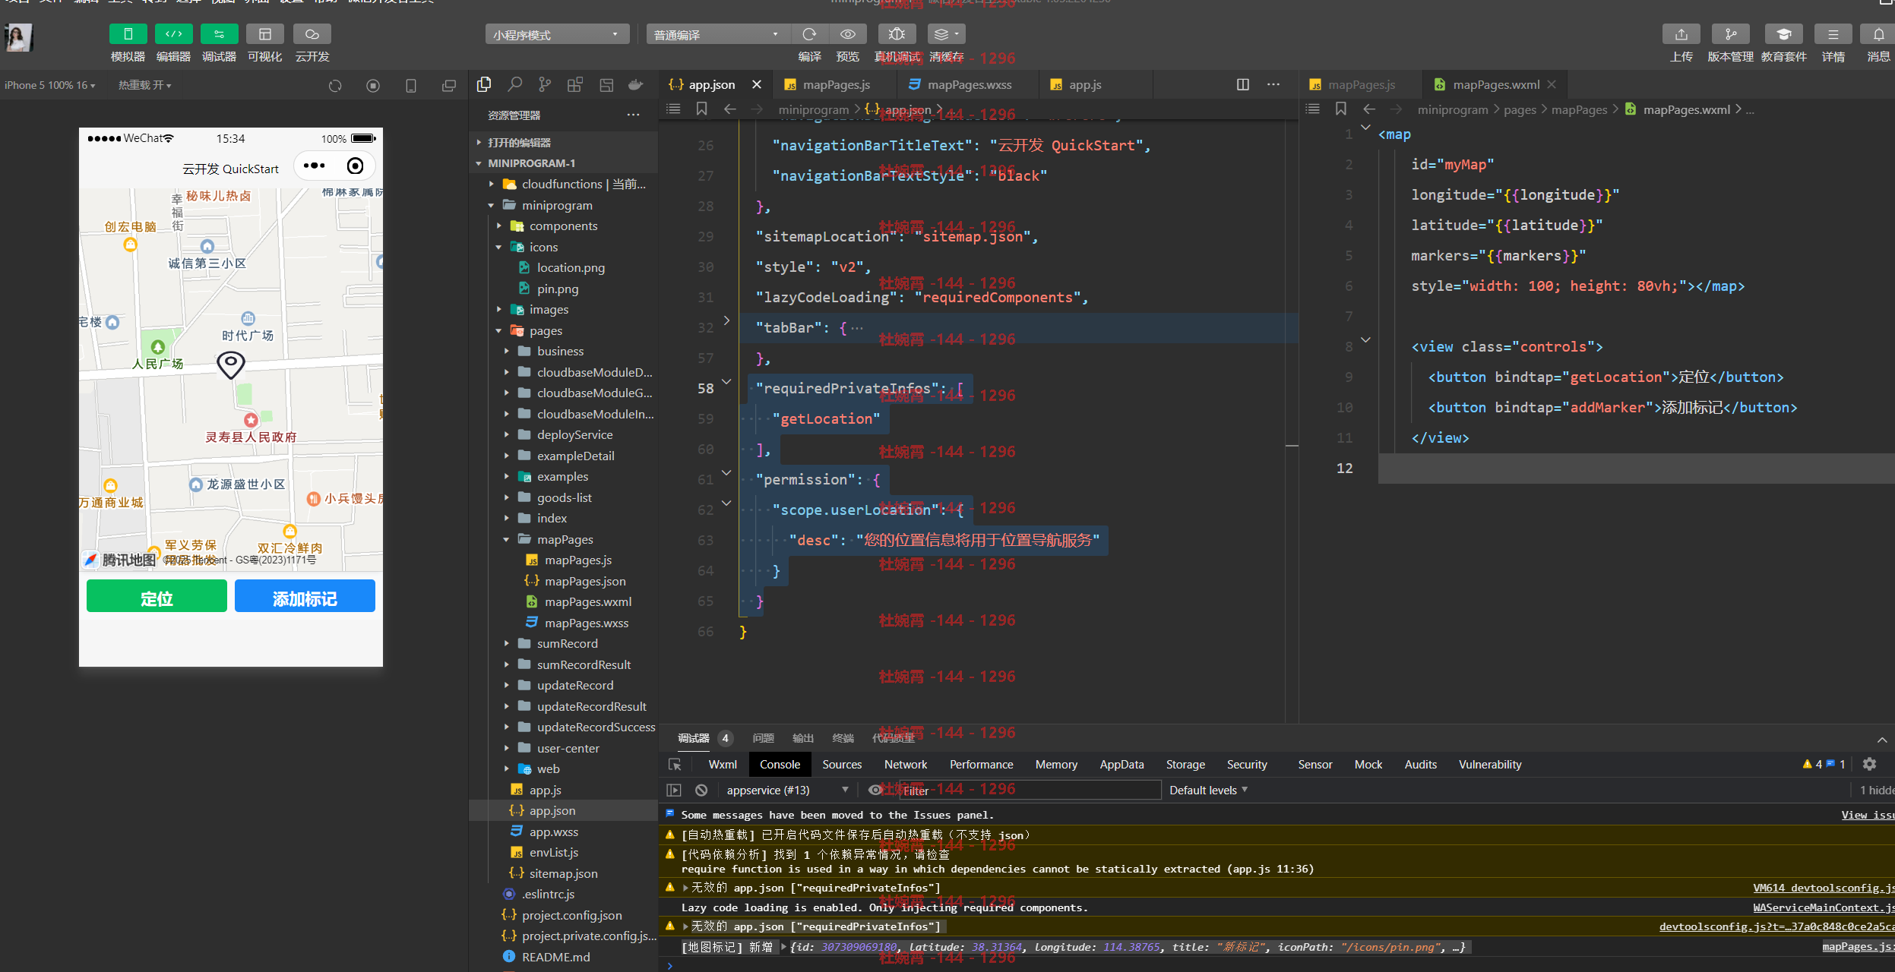Open education kit (教育套件) icon
The width and height of the screenshot is (1895, 972).
coord(1783,34)
